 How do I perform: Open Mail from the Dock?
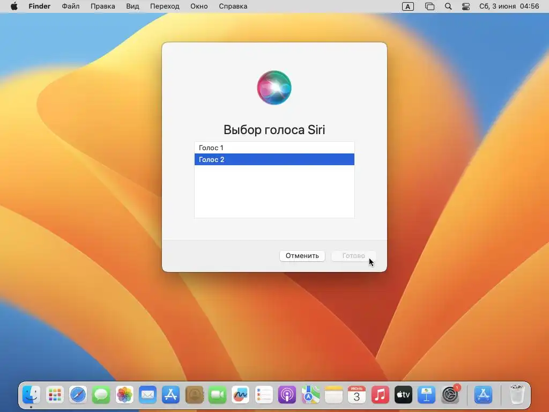(x=147, y=395)
